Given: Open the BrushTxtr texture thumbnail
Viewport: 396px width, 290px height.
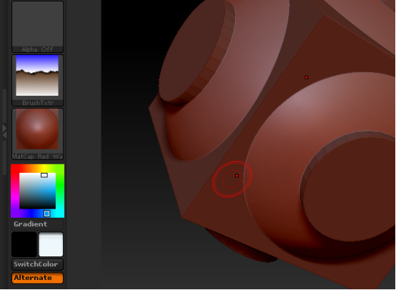Looking at the screenshot, I should [x=37, y=80].
